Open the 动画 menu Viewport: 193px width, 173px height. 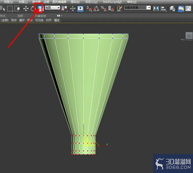(47, 2)
